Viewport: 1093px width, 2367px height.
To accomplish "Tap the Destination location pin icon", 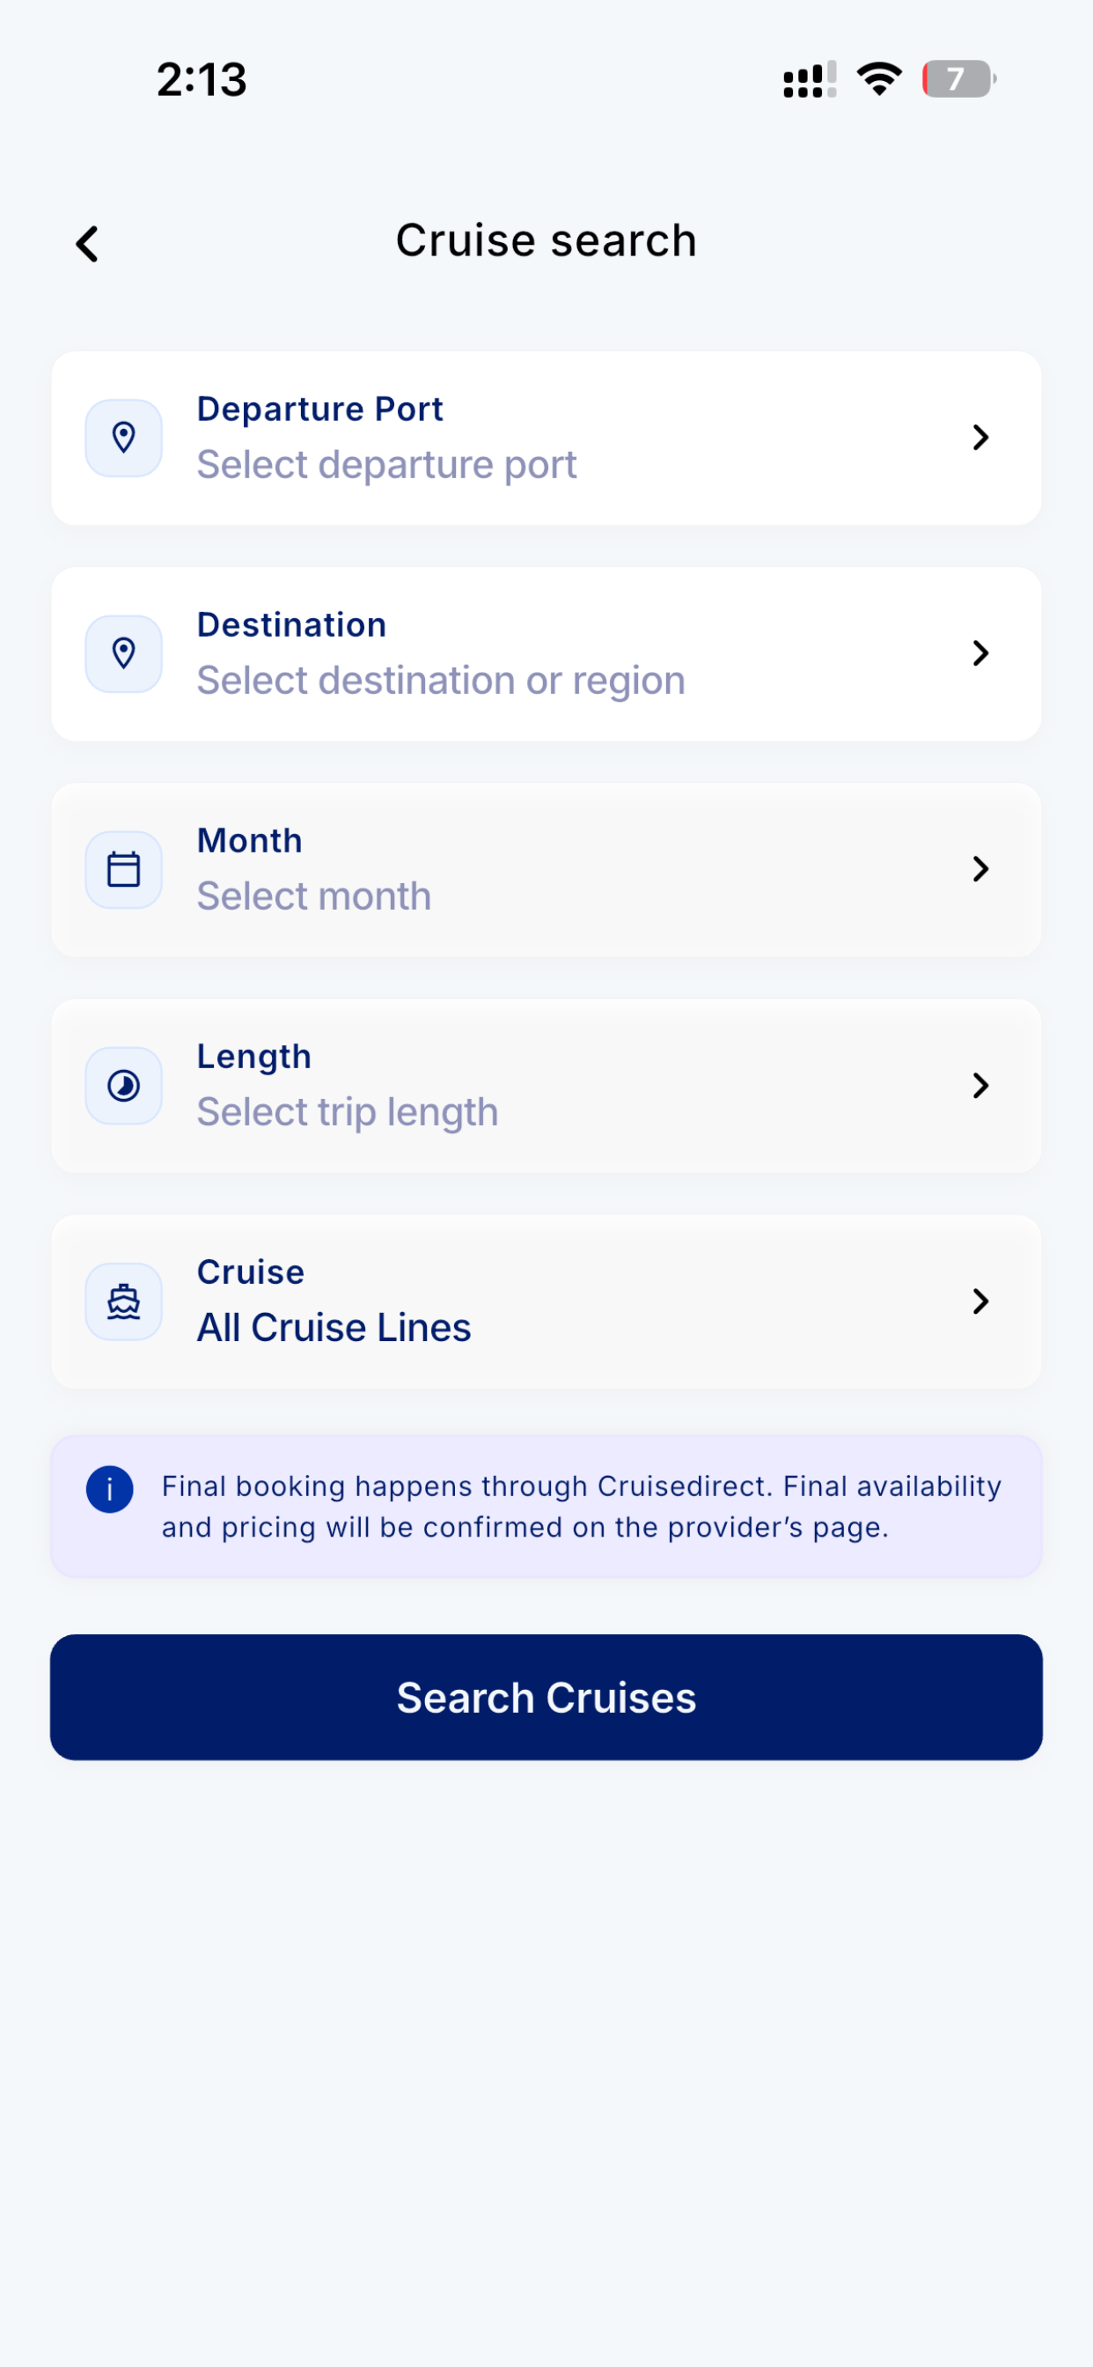I will click(x=124, y=654).
